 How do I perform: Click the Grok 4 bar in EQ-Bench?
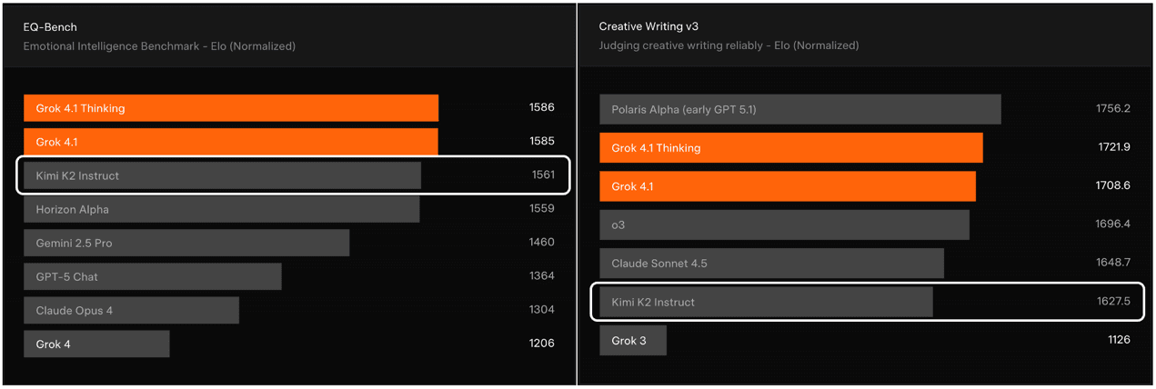96,344
